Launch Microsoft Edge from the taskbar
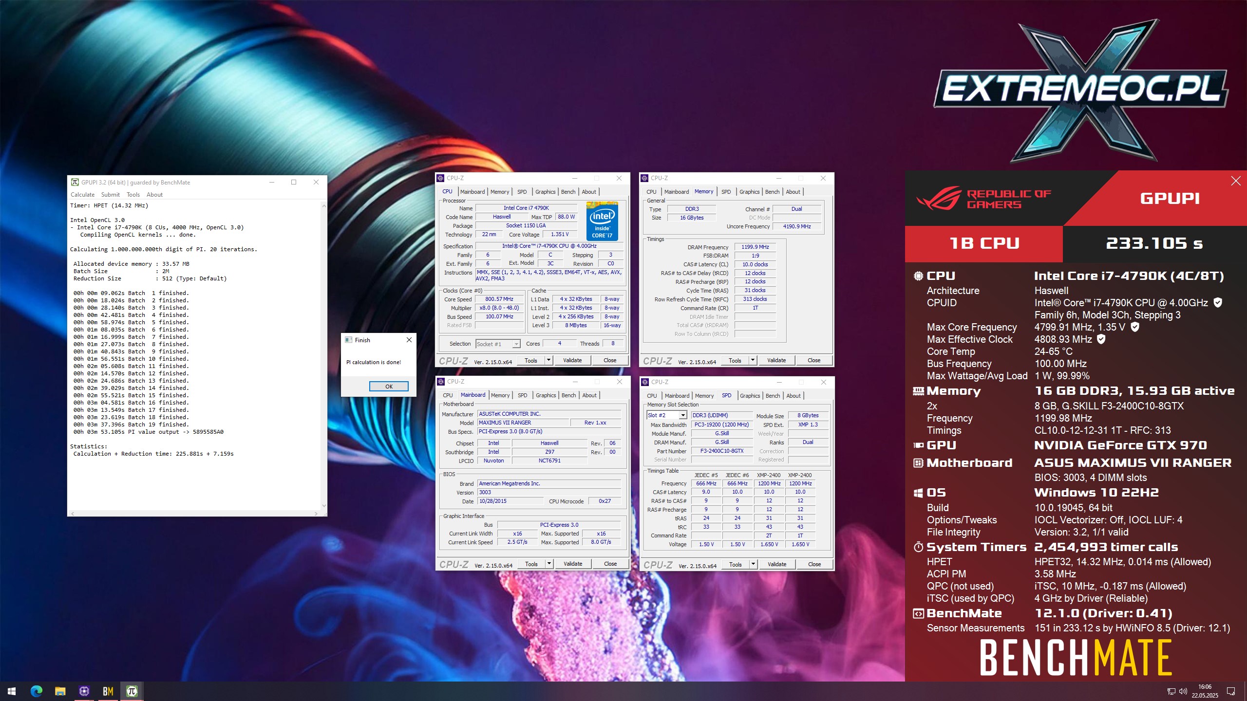Screen dimensions: 1247x701 point(36,691)
